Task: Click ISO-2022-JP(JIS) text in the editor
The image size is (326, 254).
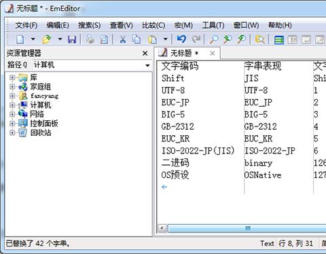Action: point(198,151)
